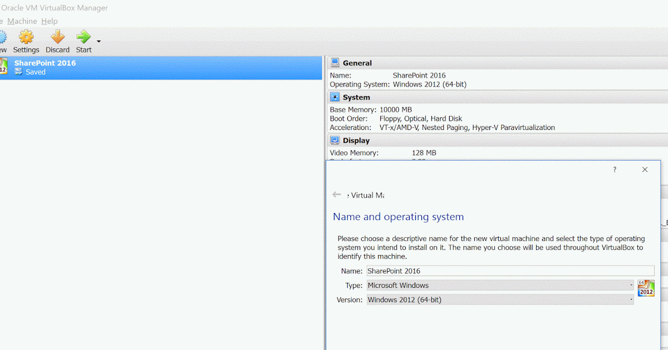Screen dimensions: 668x350
Task: Click the General section title
Action: tap(357, 63)
